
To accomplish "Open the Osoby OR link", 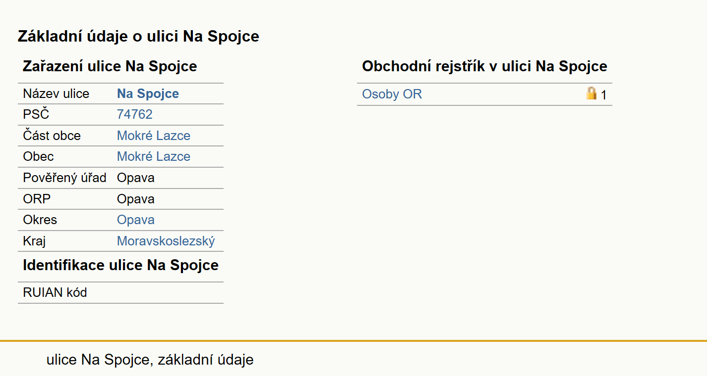I will [392, 94].
